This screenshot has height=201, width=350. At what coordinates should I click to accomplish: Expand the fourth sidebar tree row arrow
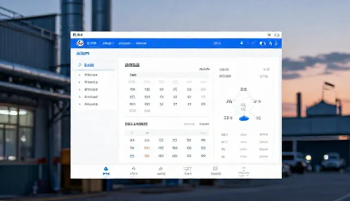[79, 97]
